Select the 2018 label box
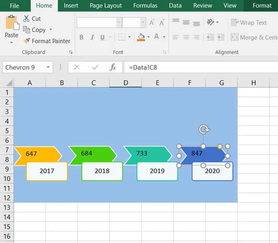This screenshot has width=278, height=243. coord(102,171)
